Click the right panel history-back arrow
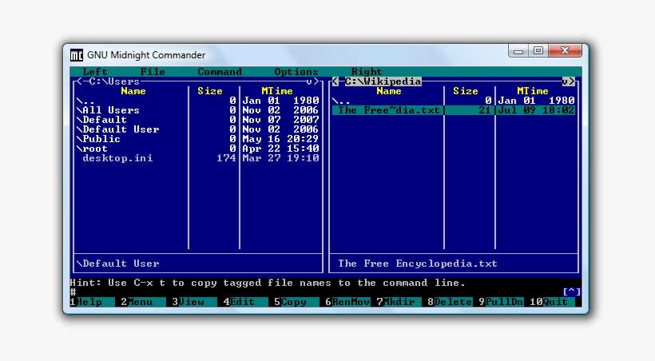Image resolution: width=655 pixels, height=361 pixels. 335,81
